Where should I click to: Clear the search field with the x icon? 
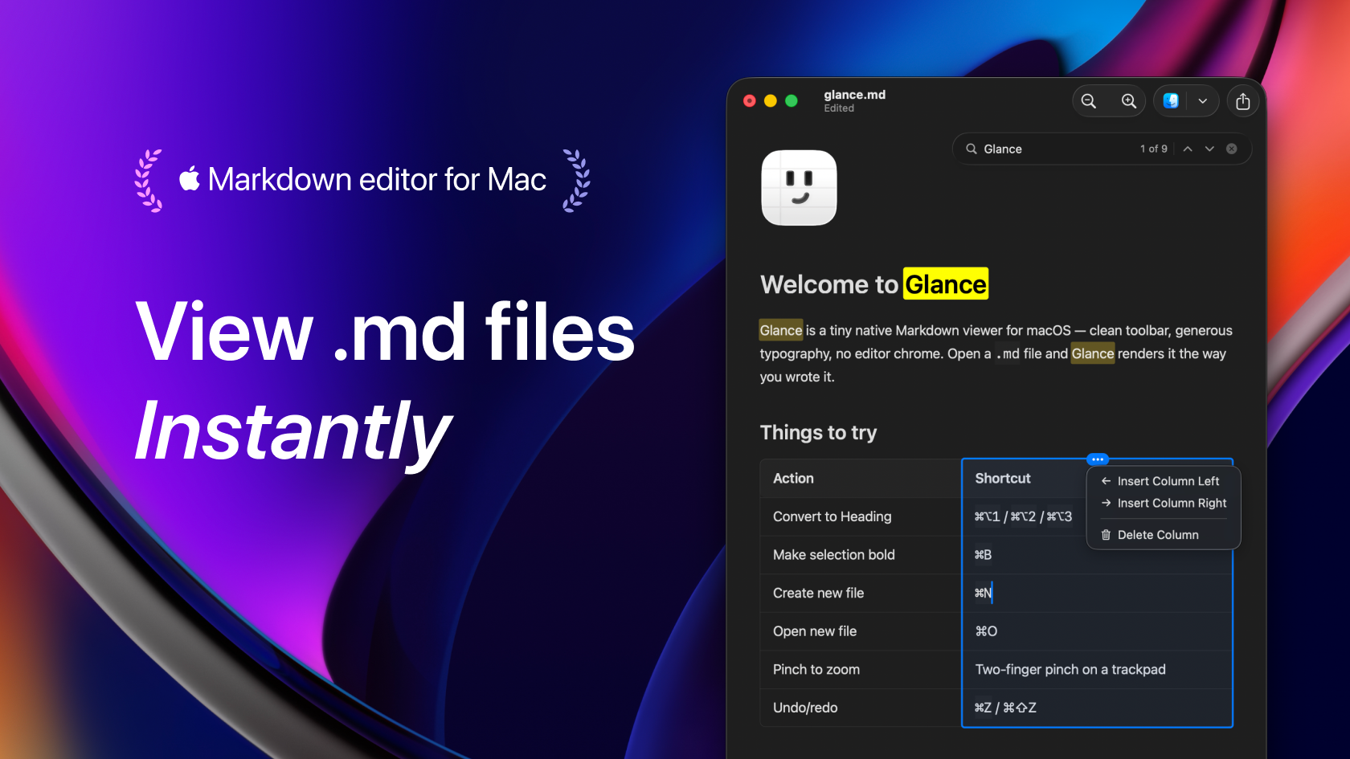click(1232, 149)
